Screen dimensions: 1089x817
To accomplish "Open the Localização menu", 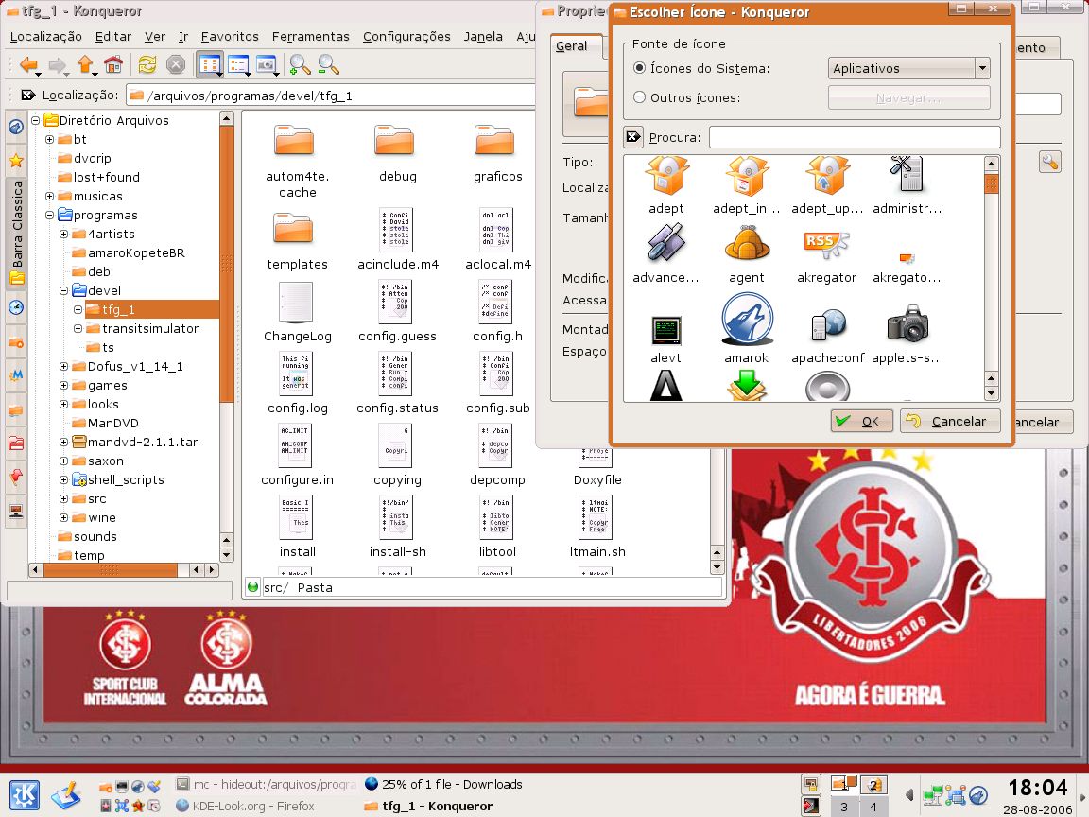I will [45, 37].
